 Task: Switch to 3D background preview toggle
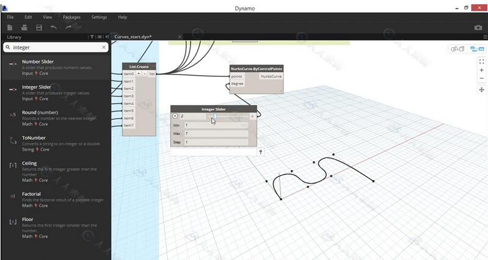[x=457, y=49]
